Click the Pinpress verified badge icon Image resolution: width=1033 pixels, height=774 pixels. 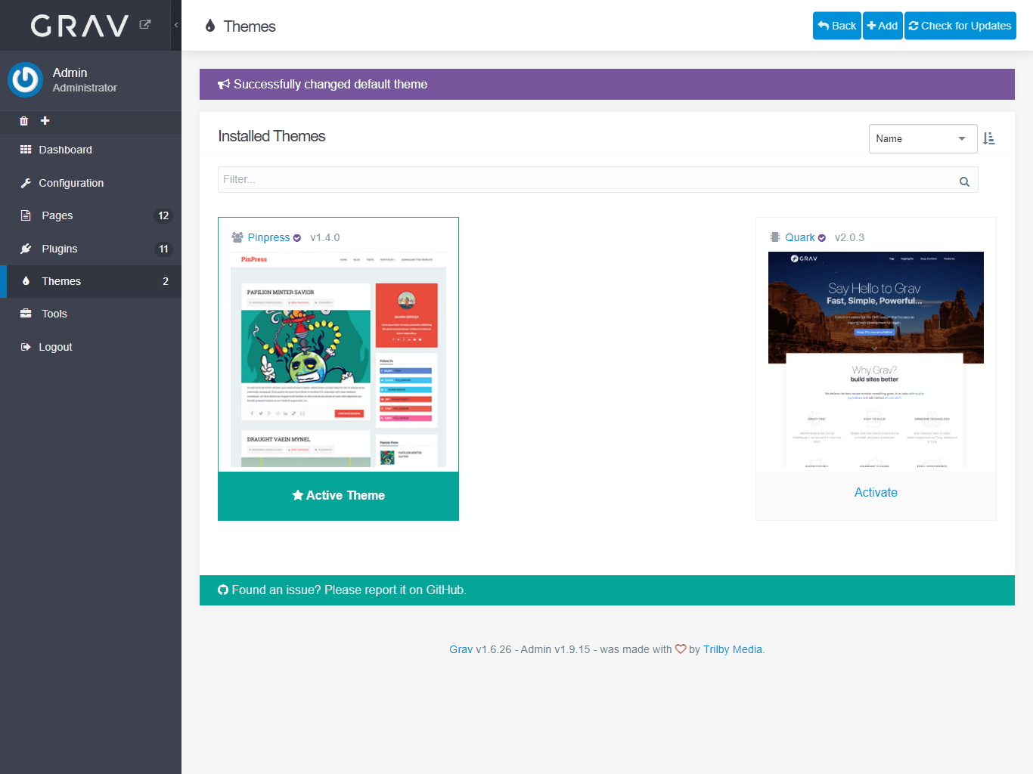coord(297,238)
